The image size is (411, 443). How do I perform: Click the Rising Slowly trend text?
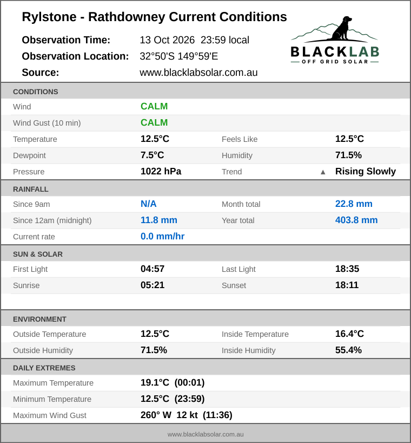[x=366, y=171]
